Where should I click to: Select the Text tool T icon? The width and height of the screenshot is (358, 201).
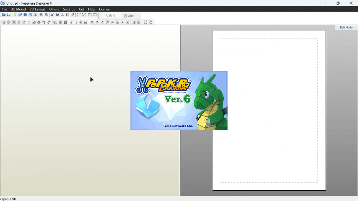[29, 22]
